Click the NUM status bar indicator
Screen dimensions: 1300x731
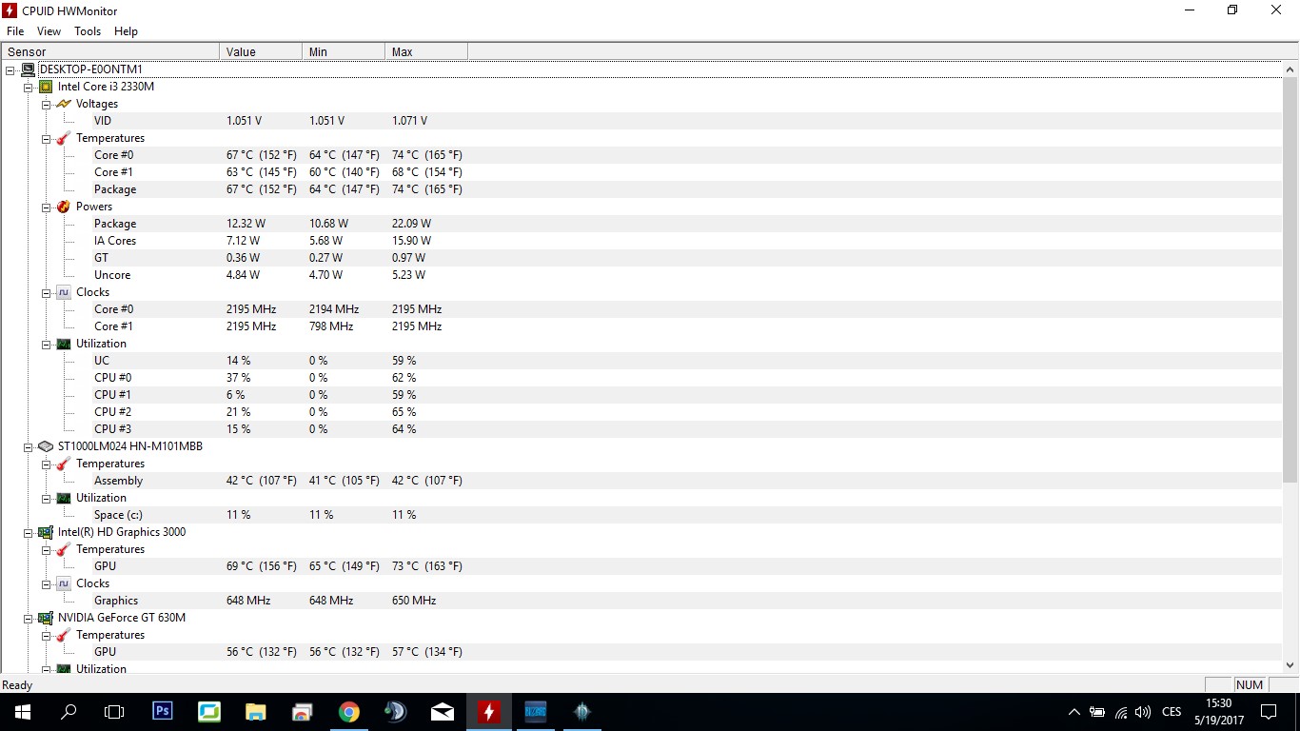[1250, 685]
